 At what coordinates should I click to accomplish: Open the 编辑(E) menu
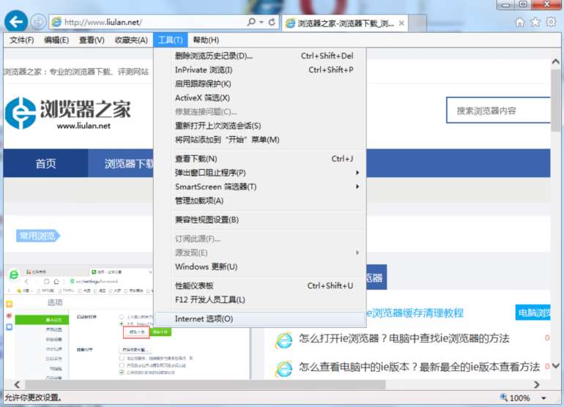point(56,40)
